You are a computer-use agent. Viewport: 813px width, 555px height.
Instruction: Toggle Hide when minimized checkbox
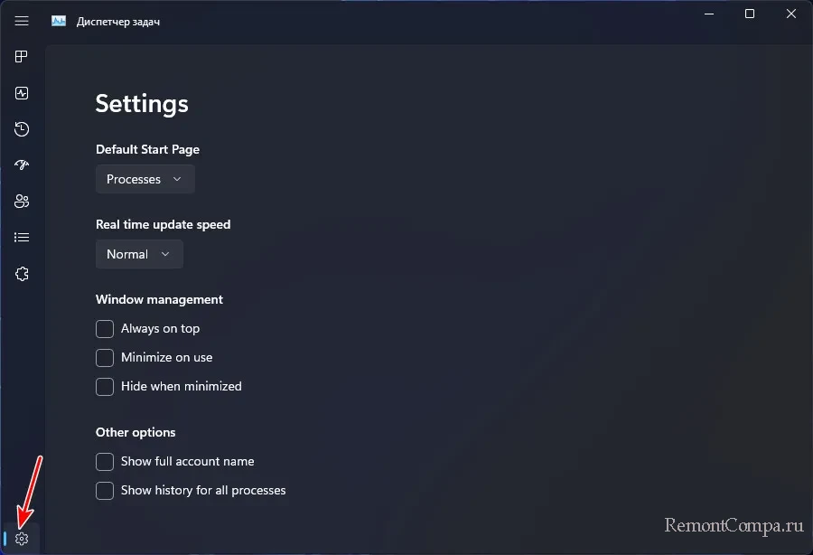click(105, 387)
